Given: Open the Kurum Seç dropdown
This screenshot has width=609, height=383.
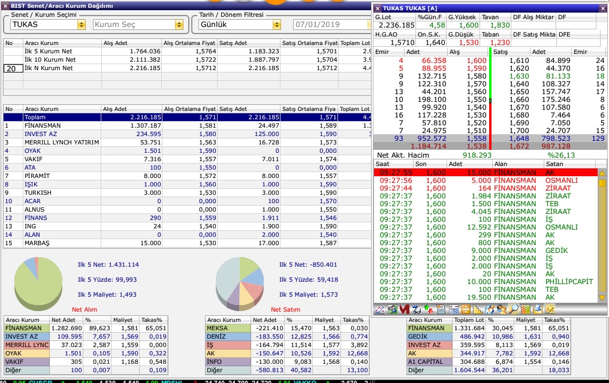Looking at the screenshot, I should point(179,25).
